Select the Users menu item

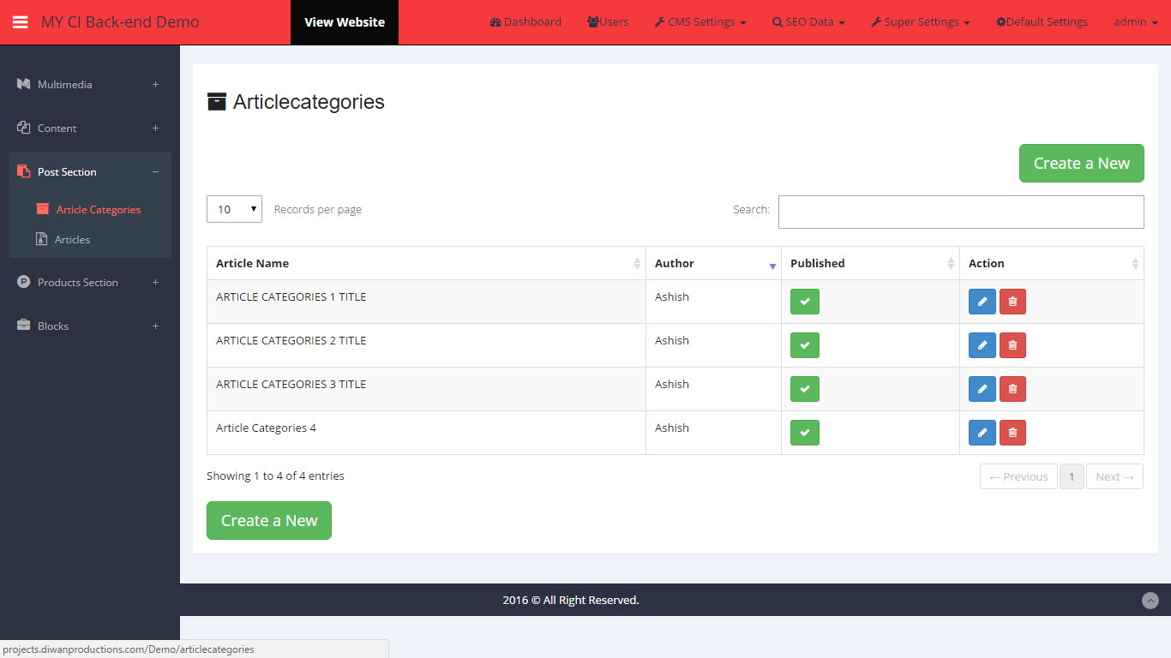[608, 21]
